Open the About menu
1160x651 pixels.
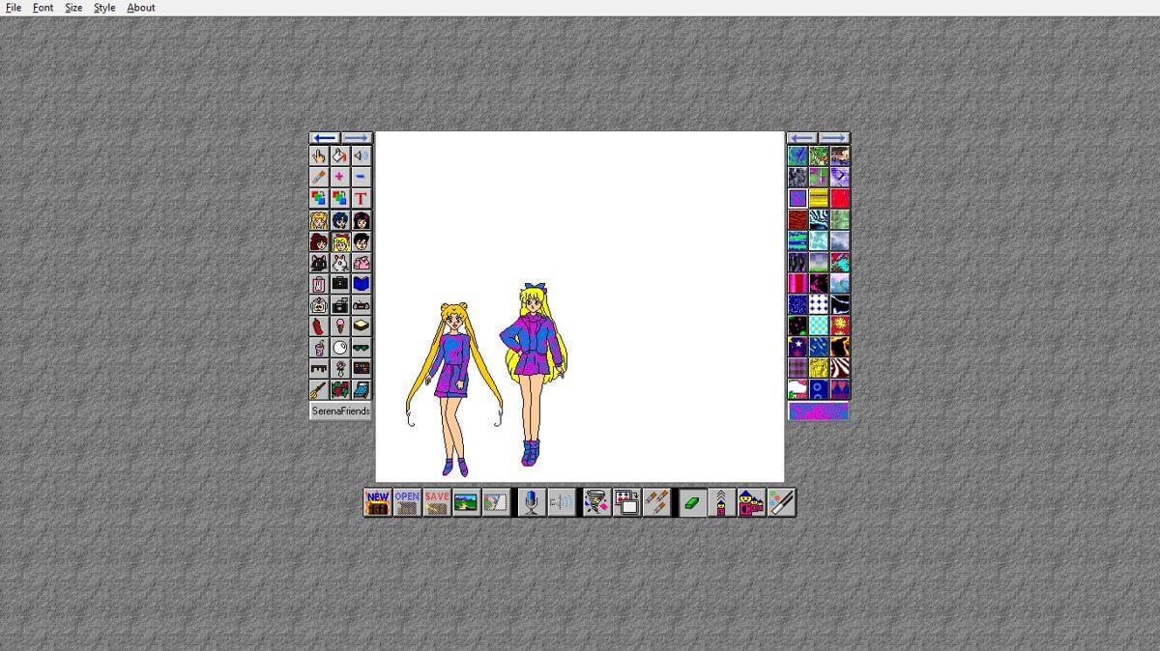pos(141,8)
